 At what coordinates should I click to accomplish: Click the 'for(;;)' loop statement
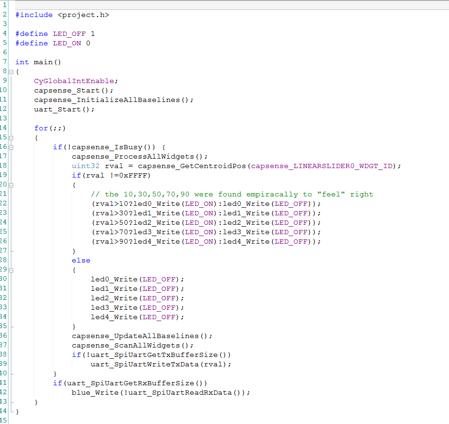tap(50, 128)
